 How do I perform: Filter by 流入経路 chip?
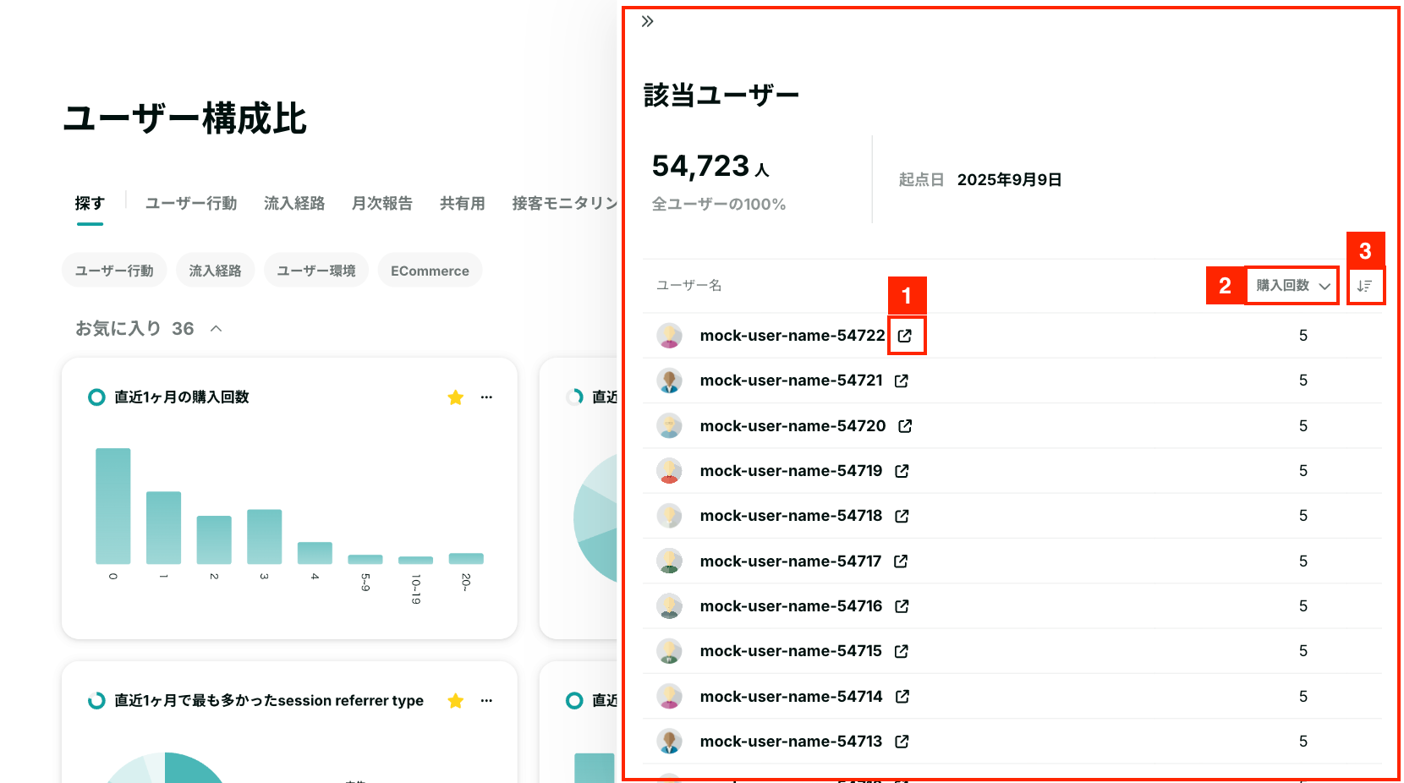(216, 271)
